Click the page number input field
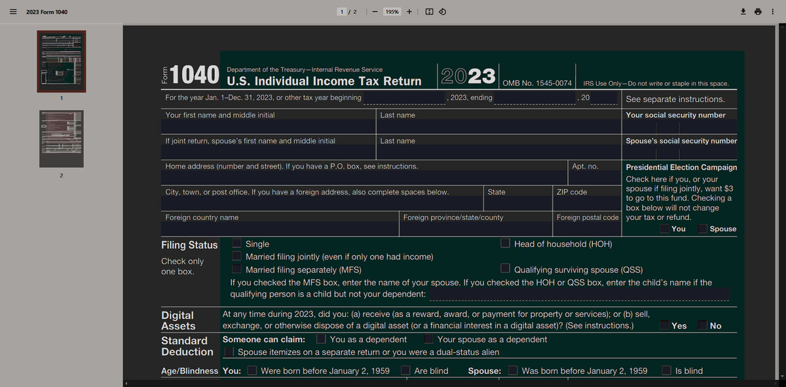The width and height of the screenshot is (786, 387). [x=342, y=12]
